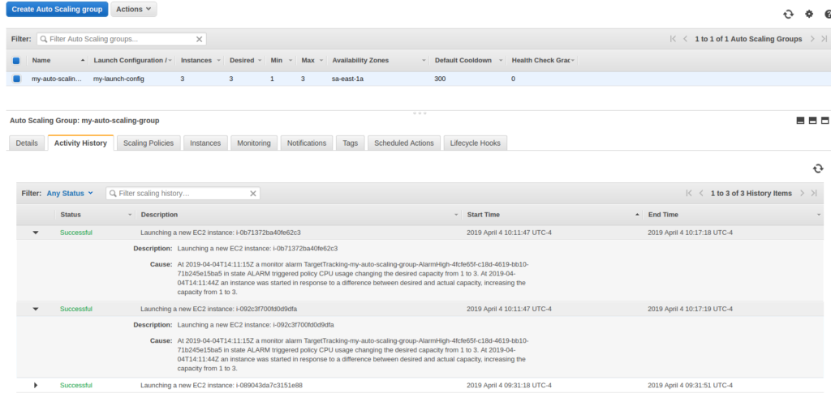Toggle the select-all checkbox in table header

[x=16, y=60]
